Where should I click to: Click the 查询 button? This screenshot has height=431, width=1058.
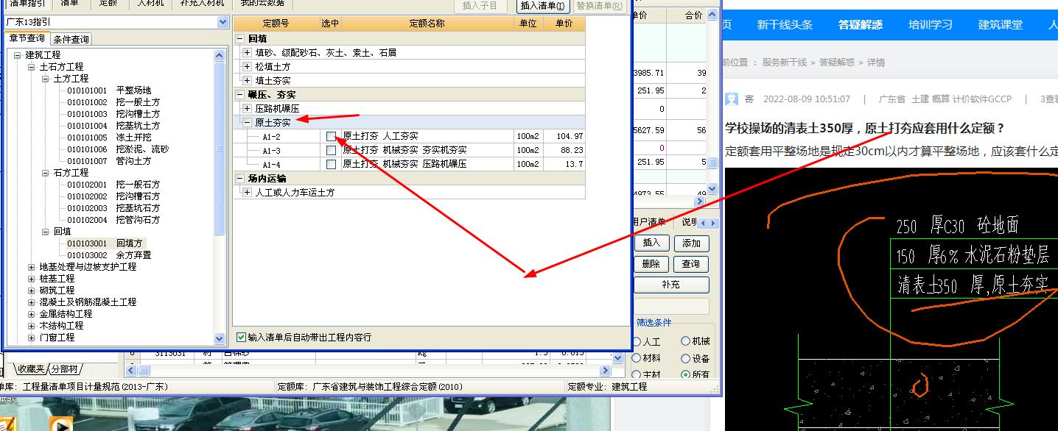click(x=691, y=264)
